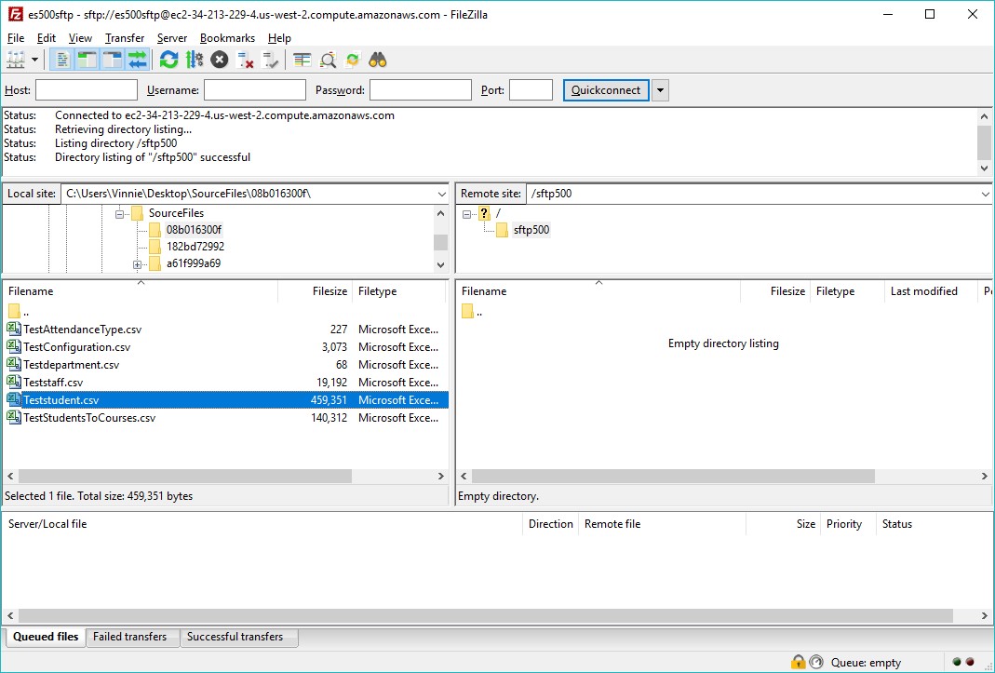Click the Port input field

(x=531, y=90)
